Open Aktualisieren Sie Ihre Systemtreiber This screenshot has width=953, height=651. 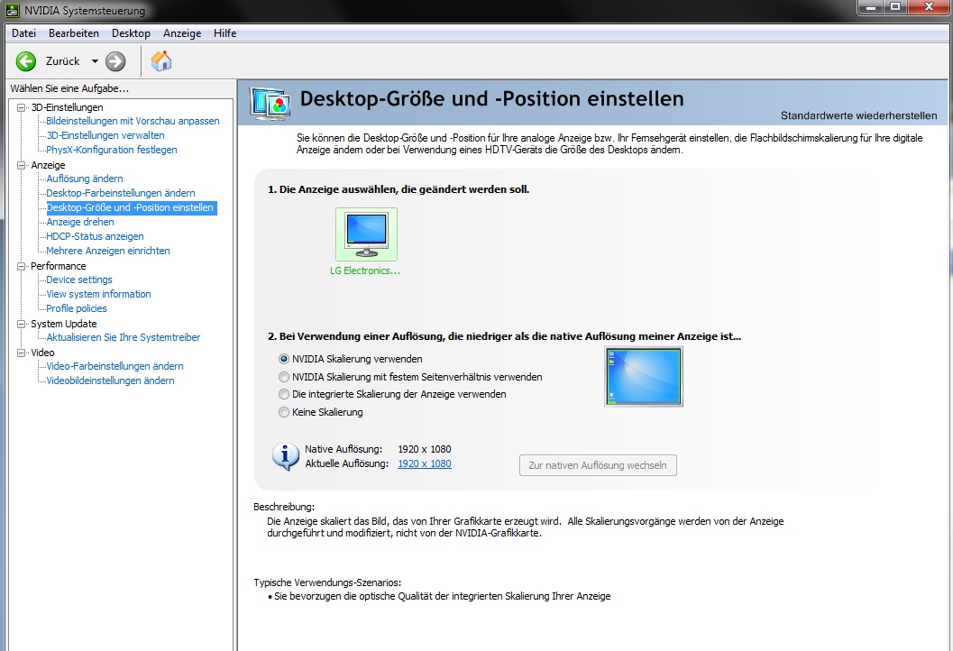click(124, 337)
